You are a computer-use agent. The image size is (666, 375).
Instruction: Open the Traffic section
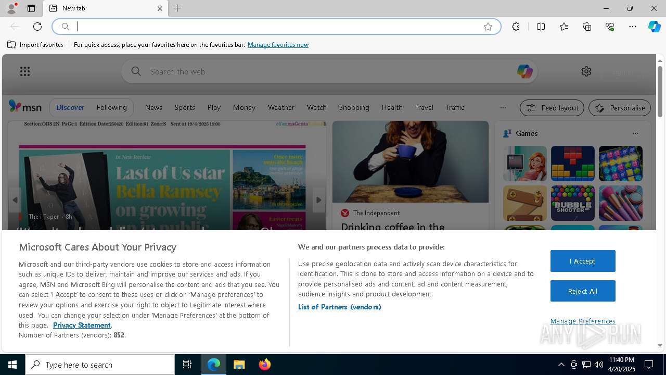(x=455, y=107)
